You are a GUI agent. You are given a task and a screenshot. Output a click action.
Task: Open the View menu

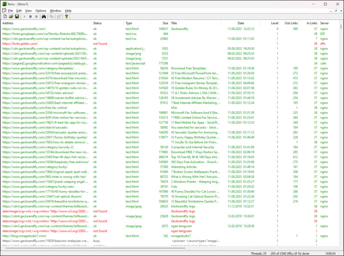(28, 10)
